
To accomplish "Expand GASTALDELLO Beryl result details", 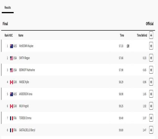I will [151, 130].
